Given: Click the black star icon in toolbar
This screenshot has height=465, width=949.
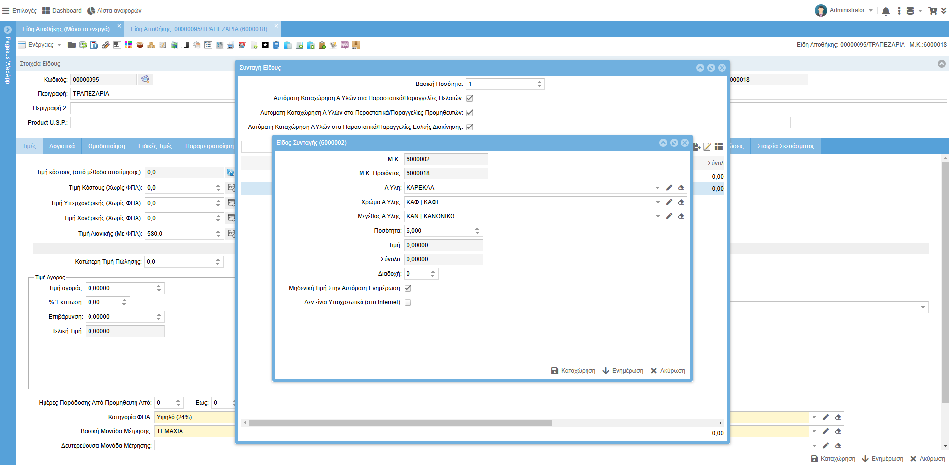Looking at the screenshot, I should (x=265, y=45).
